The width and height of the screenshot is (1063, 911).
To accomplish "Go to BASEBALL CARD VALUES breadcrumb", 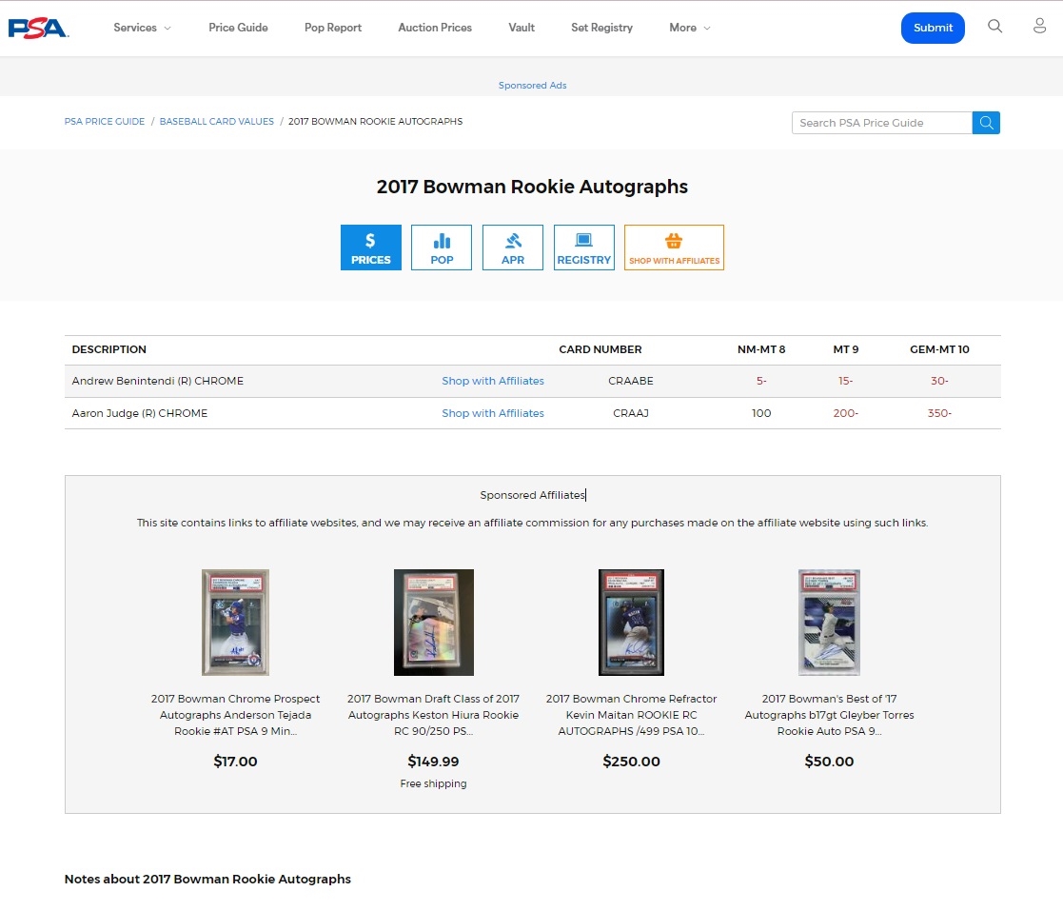I will pos(217,122).
